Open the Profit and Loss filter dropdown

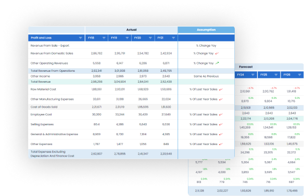pos(81,38)
